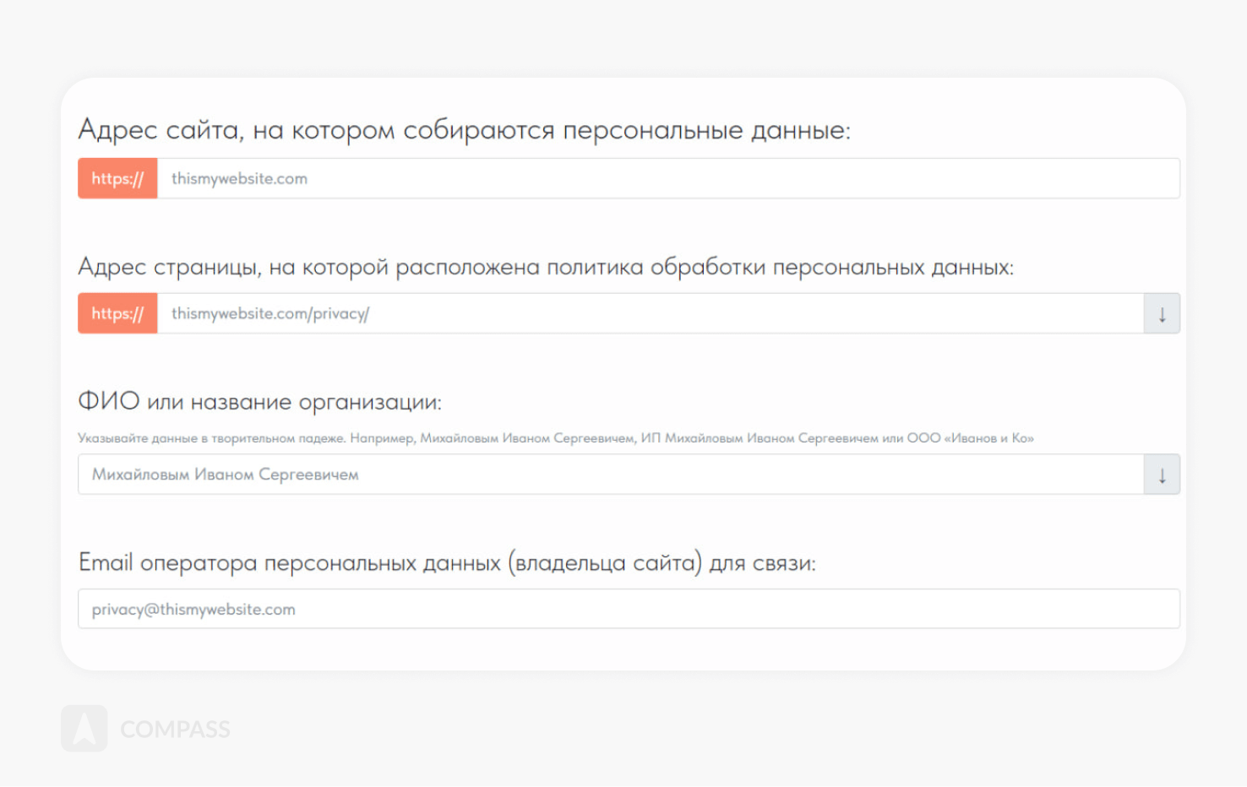Click the https:// badge of the site address field
The width and height of the screenshot is (1247, 787).
(117, 179)
